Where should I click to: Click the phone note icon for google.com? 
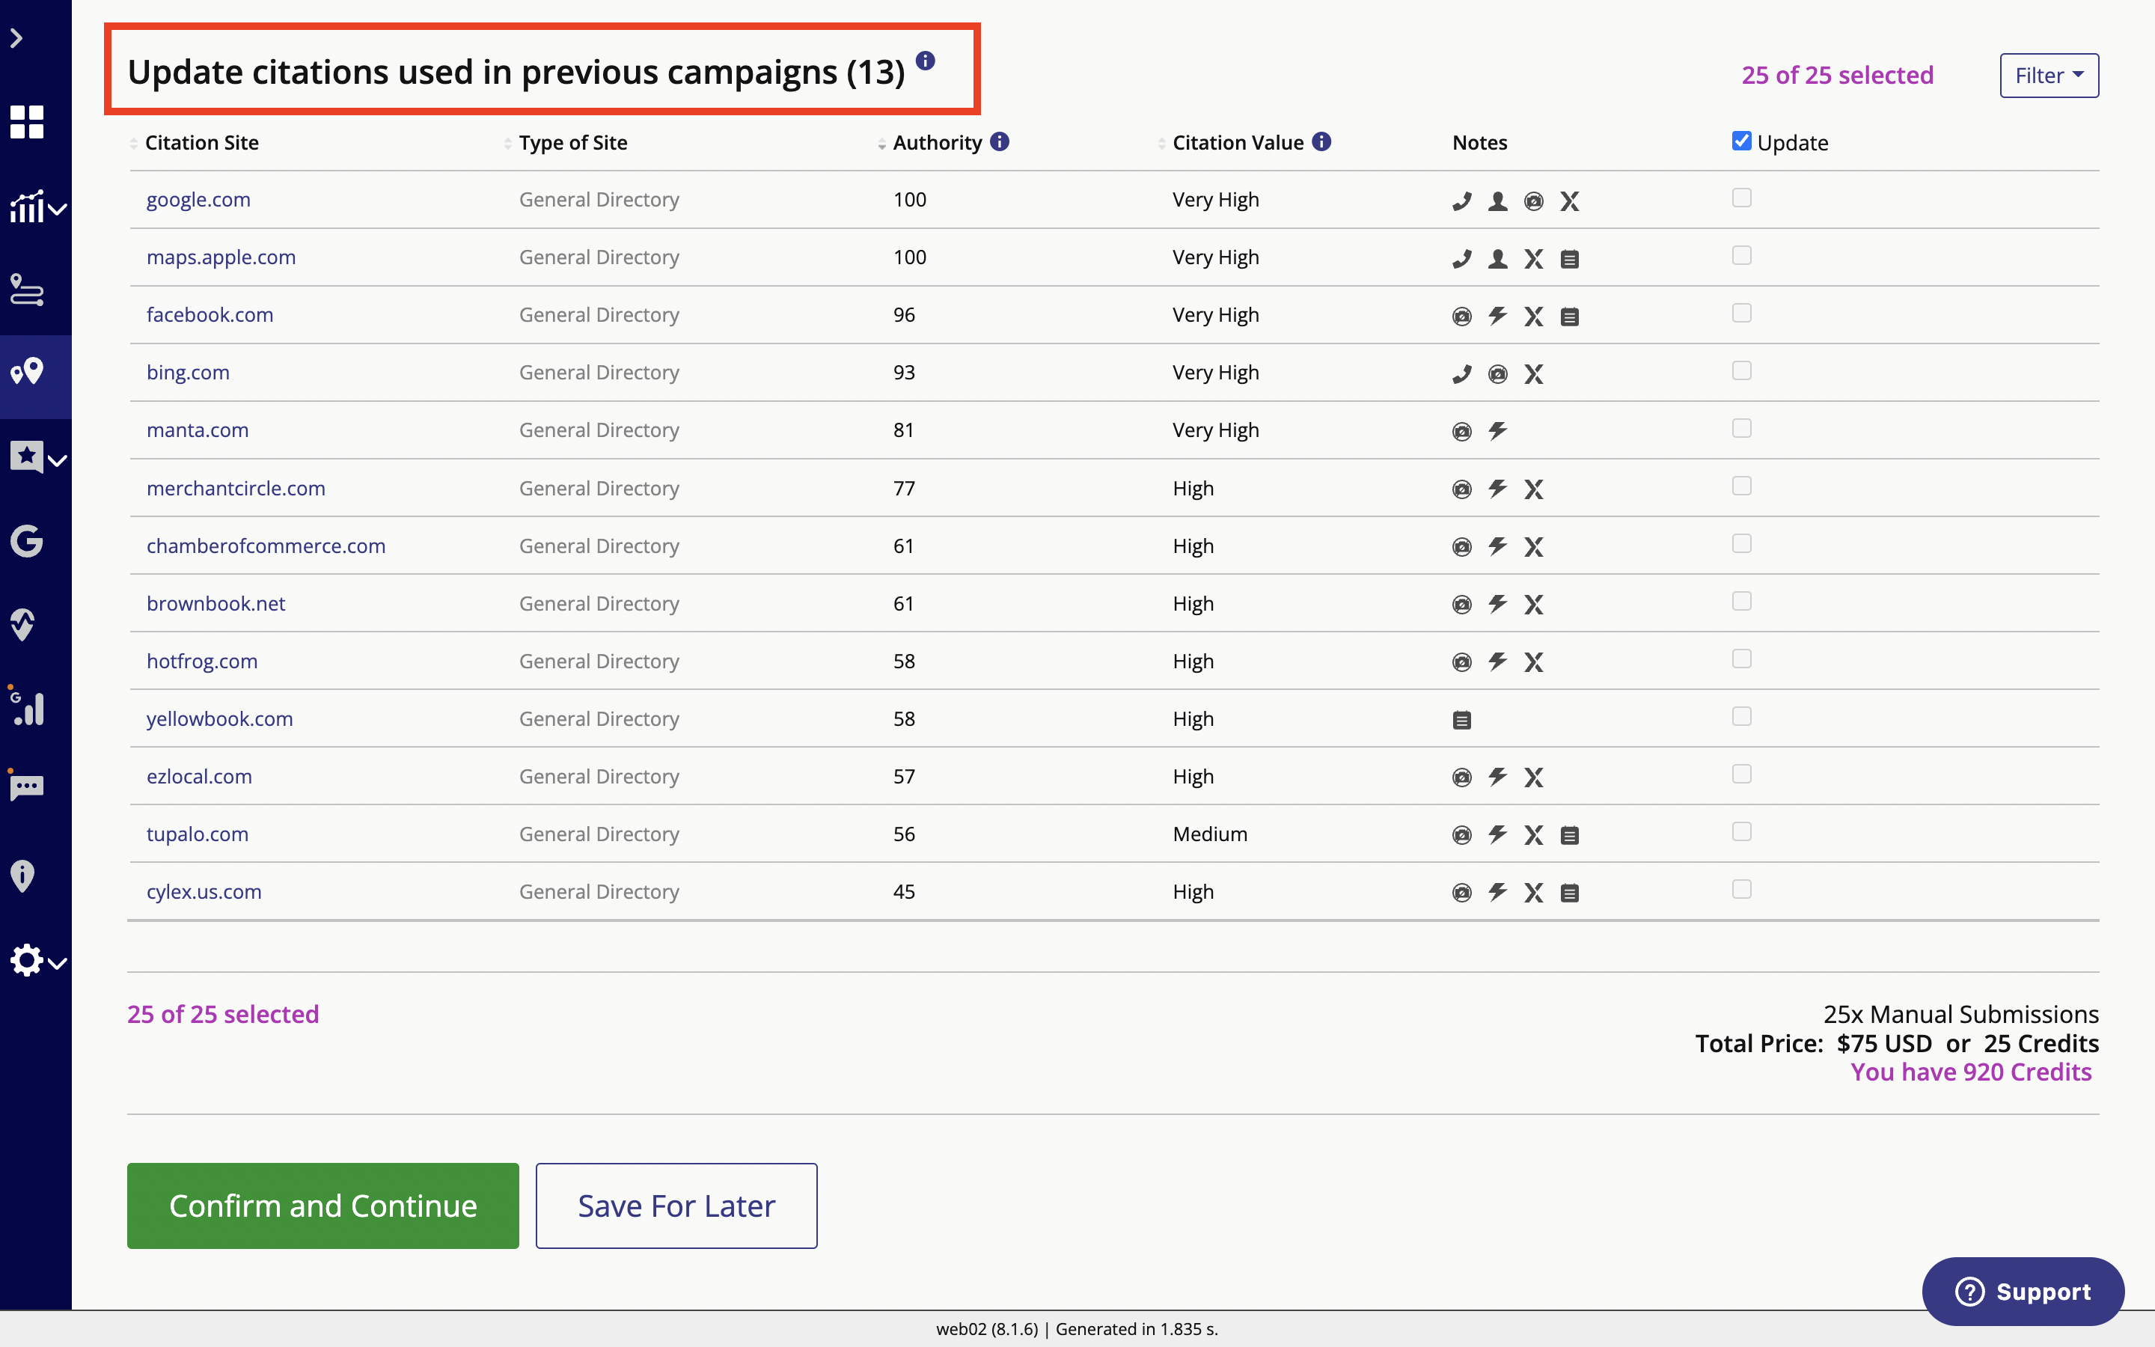tap(1461, 201)
